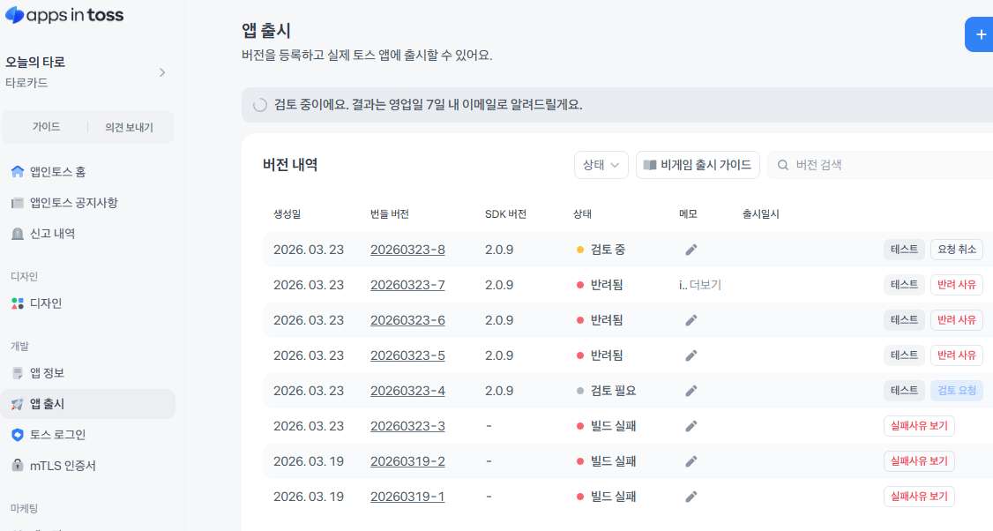Viewport: 993px width, 531px height.
Task: Expand the 상태 filter dropdown
Action: 601,165
